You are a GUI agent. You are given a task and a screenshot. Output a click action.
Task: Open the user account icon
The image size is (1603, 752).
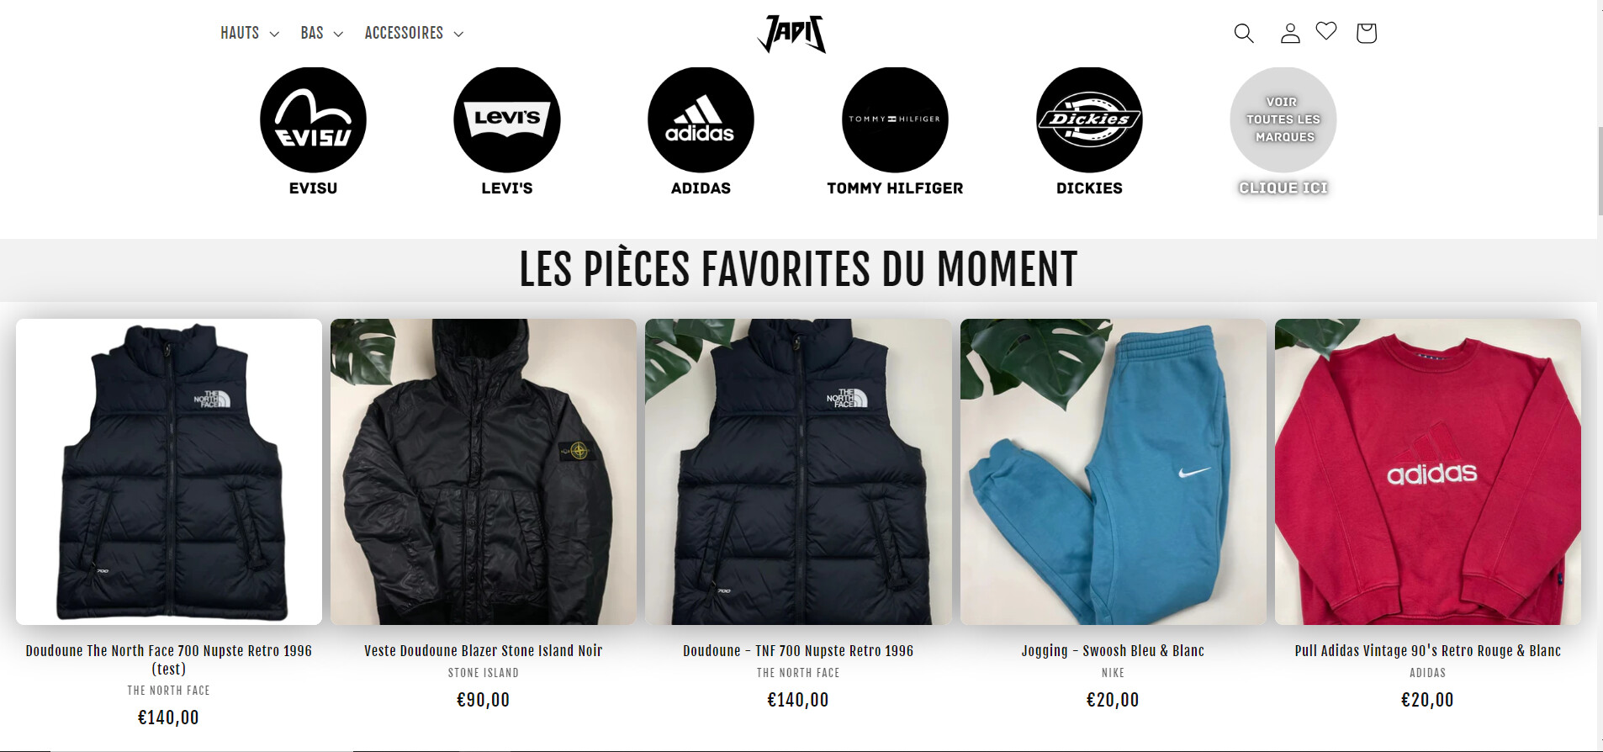point(1290,33)
